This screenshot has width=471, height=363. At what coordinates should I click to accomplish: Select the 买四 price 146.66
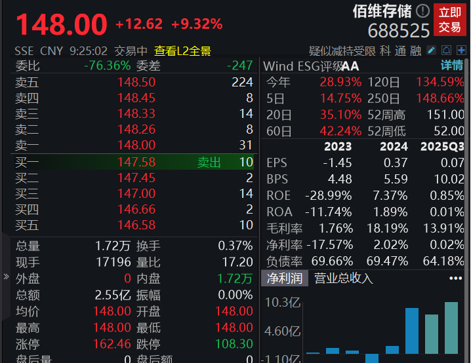coord(136,210)
